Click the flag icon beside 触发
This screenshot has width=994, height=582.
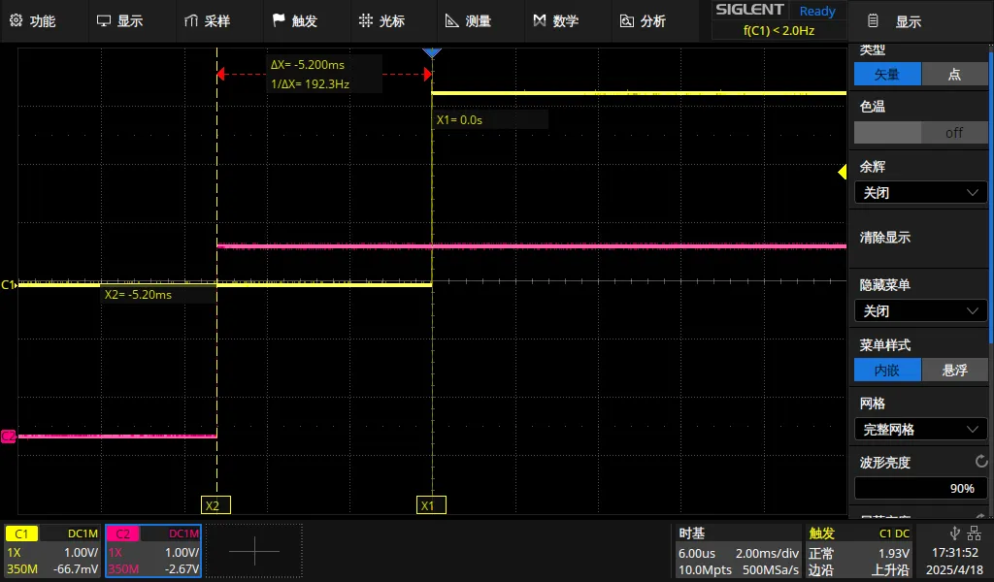(279, 20)
